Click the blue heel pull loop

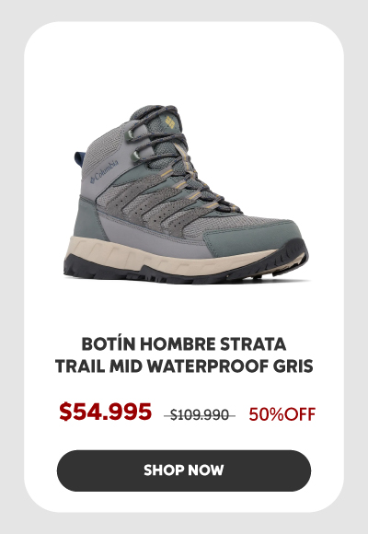click(78, 159)
